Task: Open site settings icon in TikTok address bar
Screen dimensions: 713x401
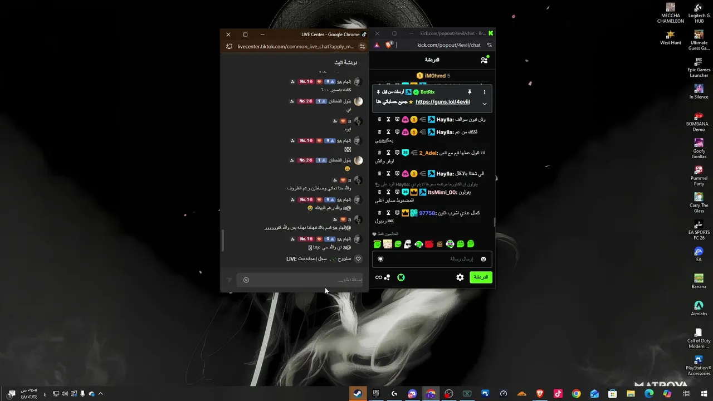Action: click(363, 47)
